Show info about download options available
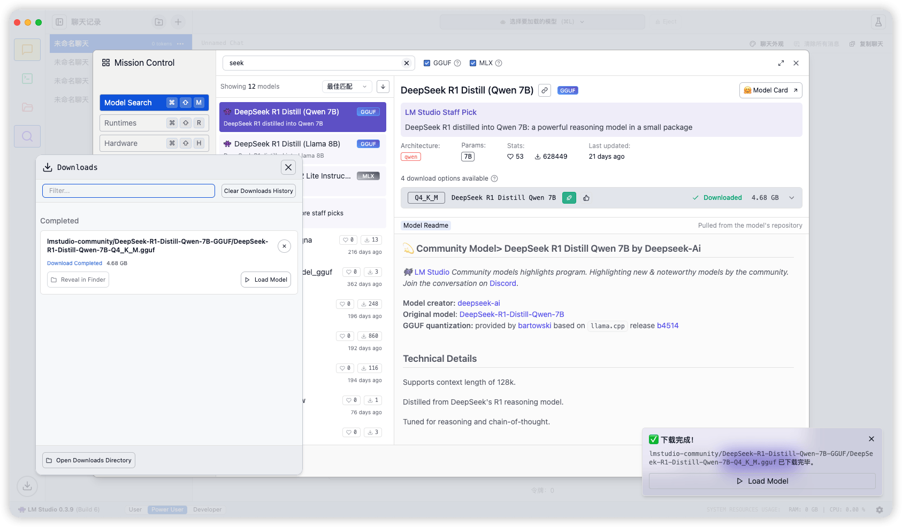Screen dimensions: 902x527 click(494, 179)
